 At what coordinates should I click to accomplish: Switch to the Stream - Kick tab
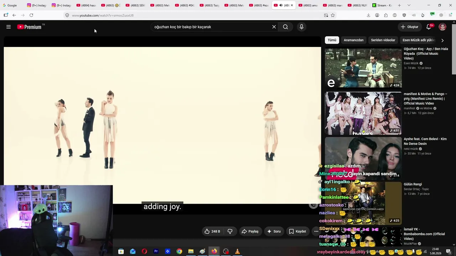point(382,5)
